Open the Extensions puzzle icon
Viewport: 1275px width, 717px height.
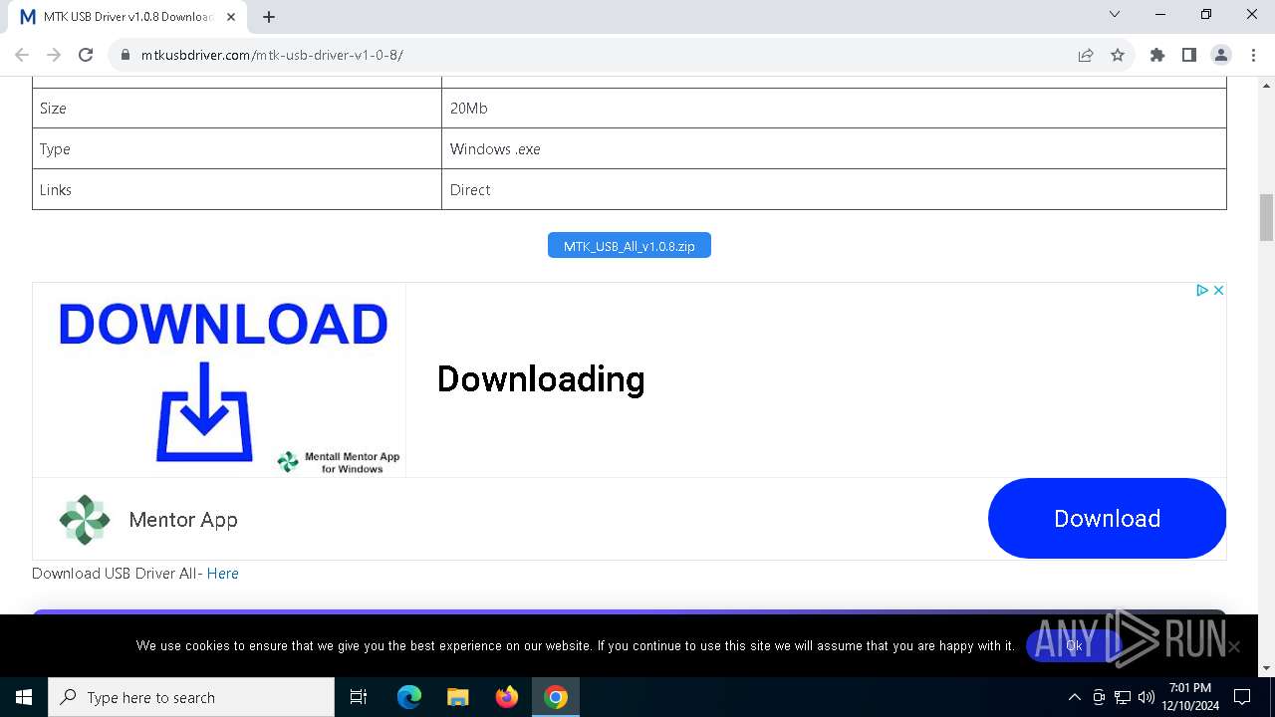tap(1157, 55)
